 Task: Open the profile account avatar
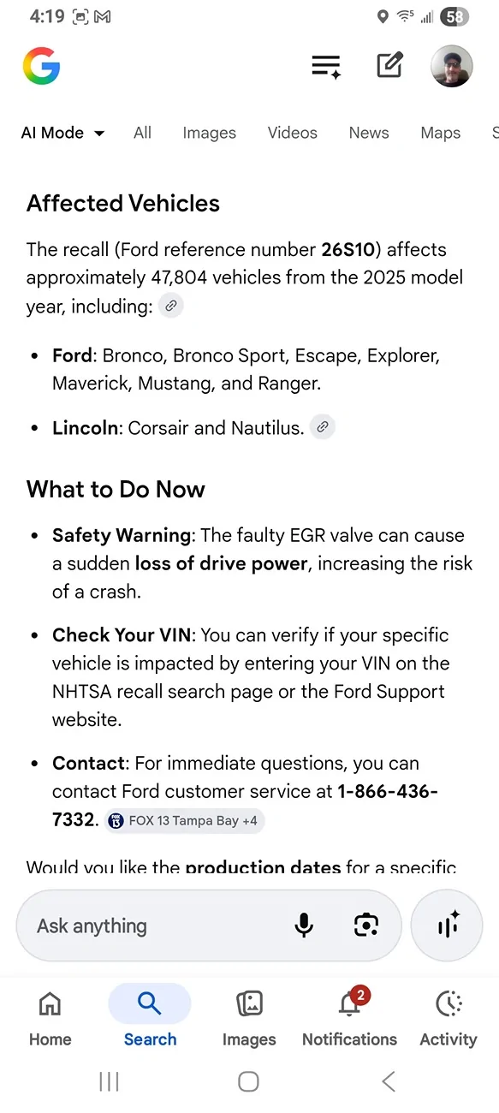[451, 66]
